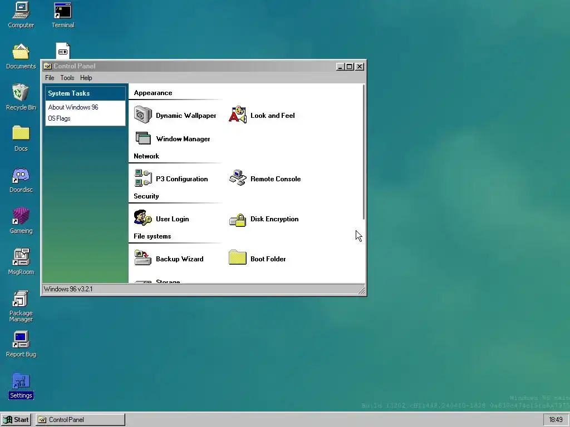Viewport: 570px width, 427px height.
Task: Click the OS Flags link
Action: (x=59, y=118)
